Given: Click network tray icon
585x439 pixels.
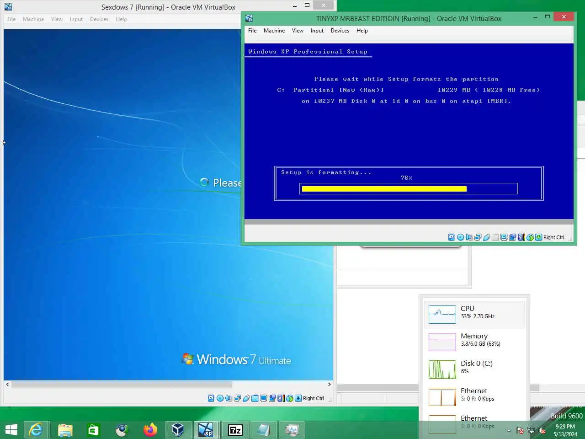Looking at the screenshot, I should point(531,430).
